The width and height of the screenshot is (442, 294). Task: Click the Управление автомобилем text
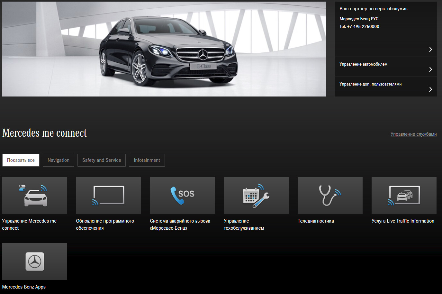(x=363, y=64)
